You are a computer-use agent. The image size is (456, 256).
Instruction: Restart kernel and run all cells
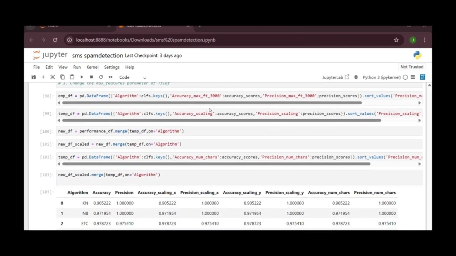[x=110, y=77]
